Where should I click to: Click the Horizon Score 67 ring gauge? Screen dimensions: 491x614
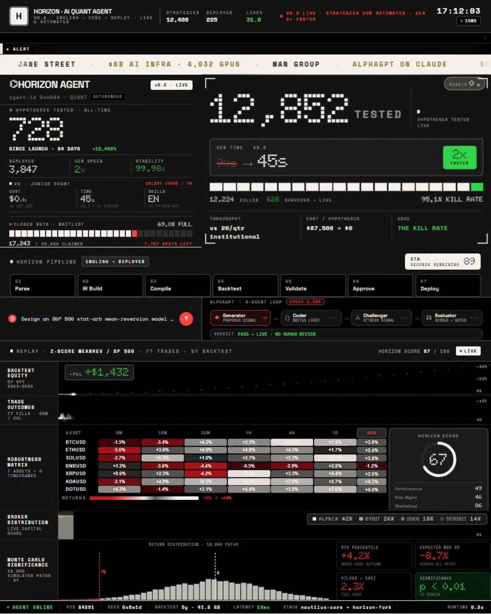click(438, 459)
